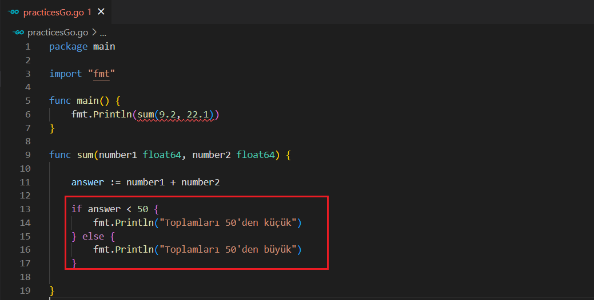Close the practicesGo.go tab
The image size is (594, 300).
pos(101,11)
